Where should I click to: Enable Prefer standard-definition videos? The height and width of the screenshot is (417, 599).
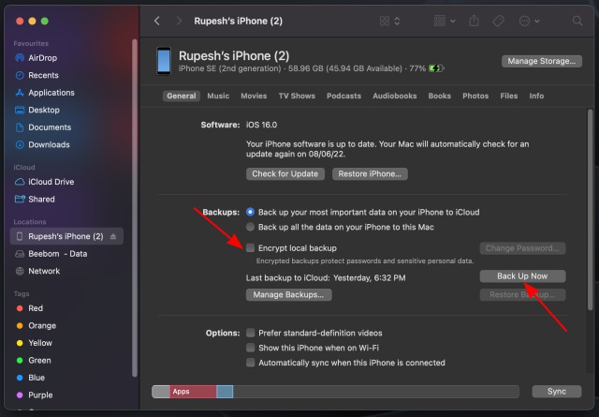click(251, 333)
